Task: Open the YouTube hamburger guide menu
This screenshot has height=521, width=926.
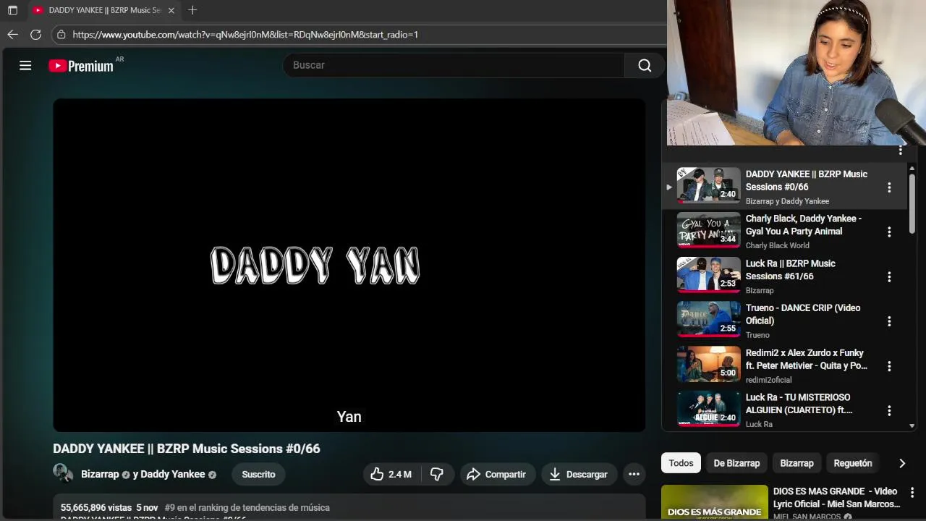Action: (25, 66)
